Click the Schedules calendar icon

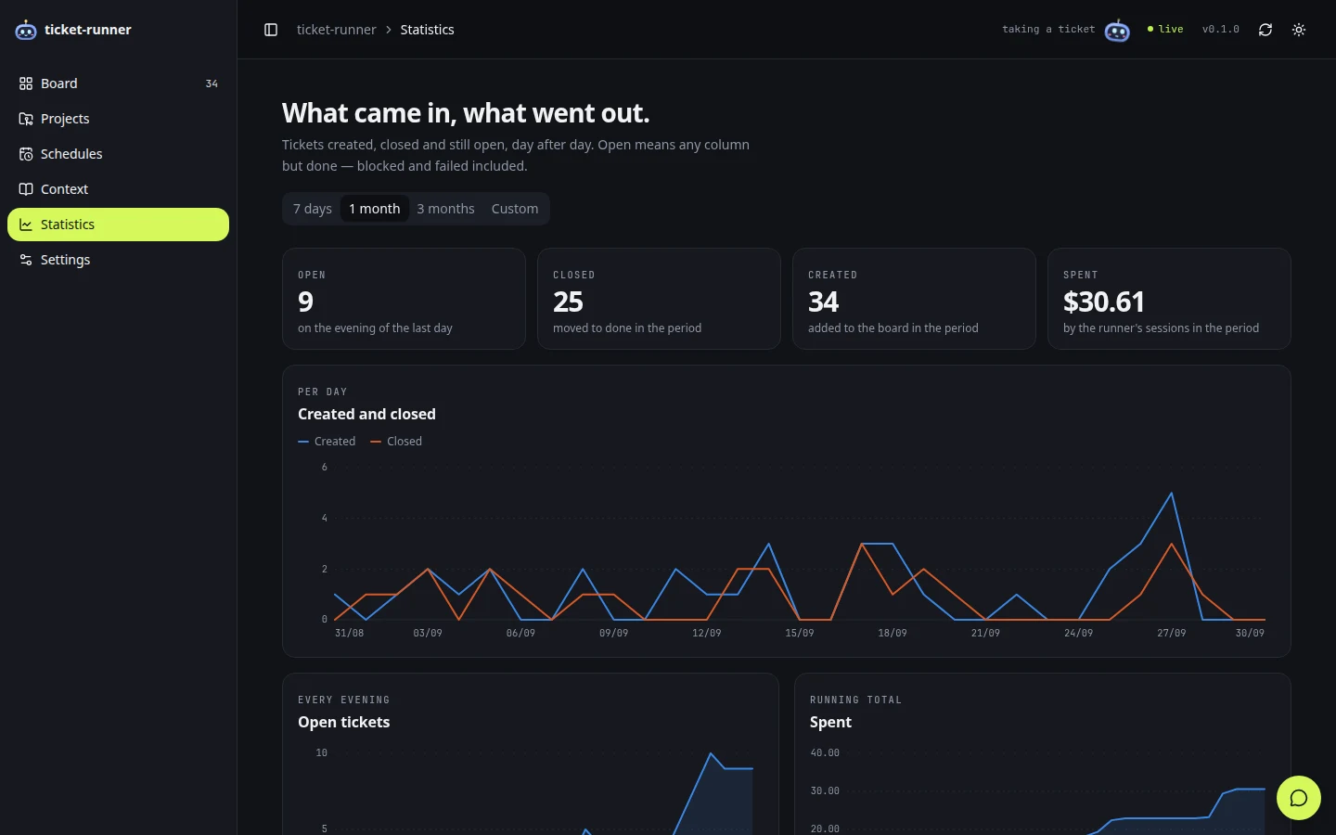26,154
